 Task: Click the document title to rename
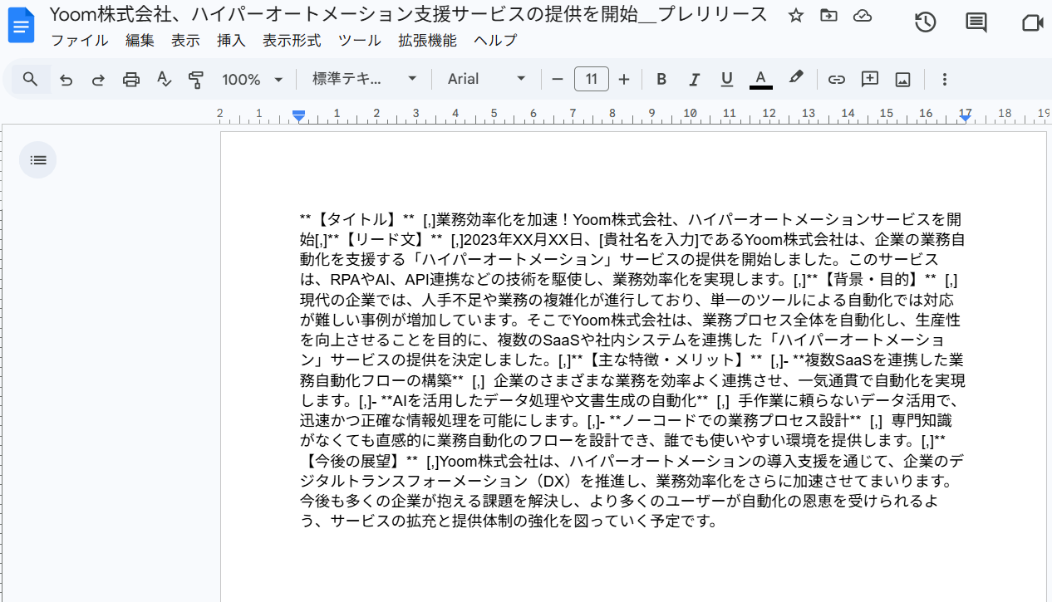coord(409,14)
